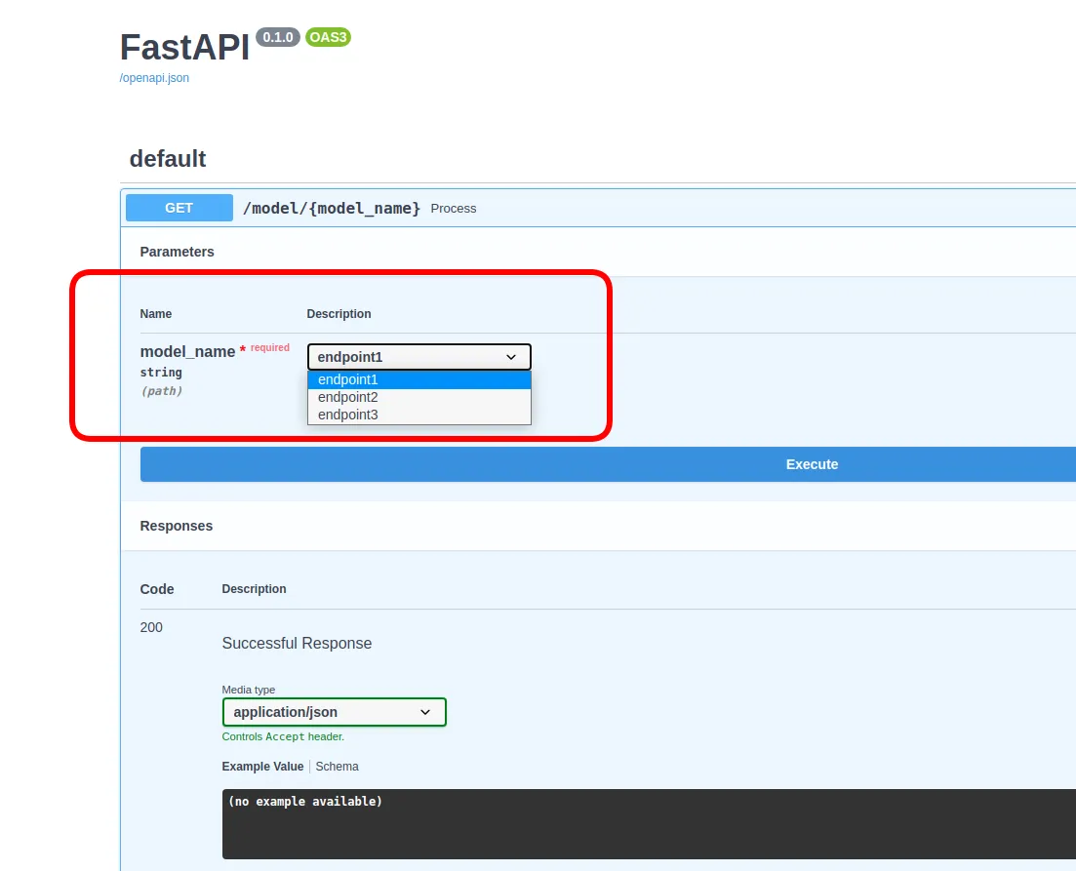Click the model_name parameter label
Screen dimensions: 1076x871
coord(187,351)
